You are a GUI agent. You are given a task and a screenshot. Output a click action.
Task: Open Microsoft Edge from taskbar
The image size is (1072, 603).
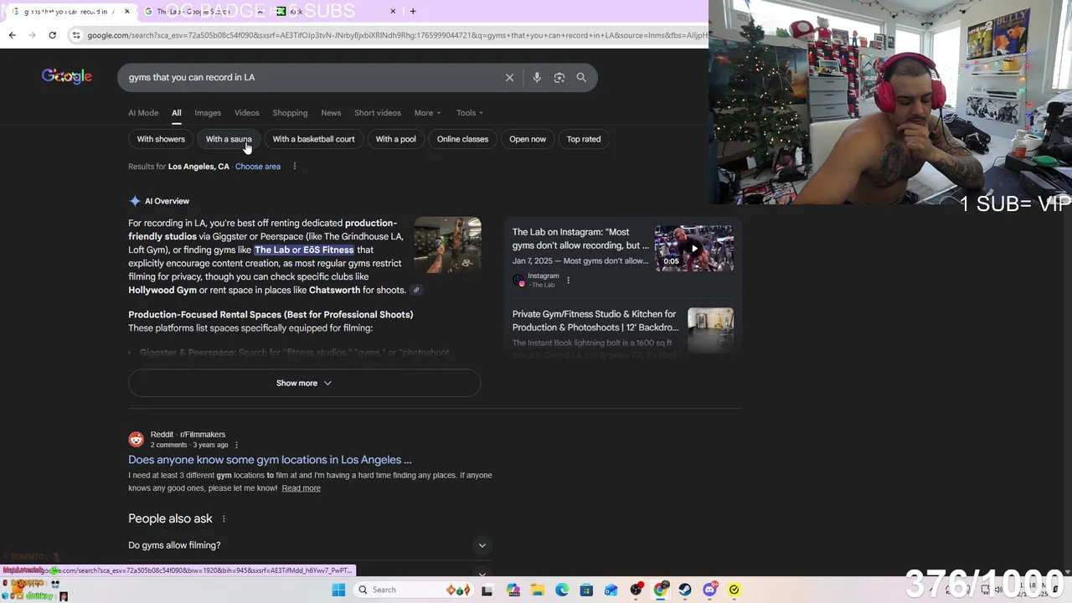tap(562, 590)
